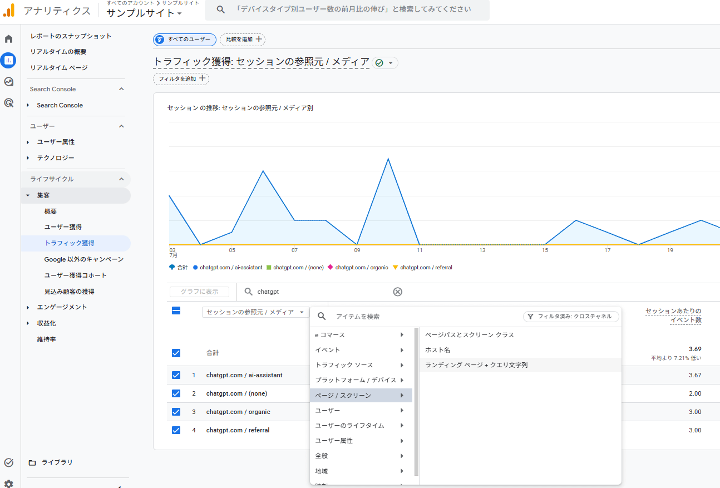Expand the ユーザー属性 tree item
The image size is (720, 488).
[x=28, y=142]
